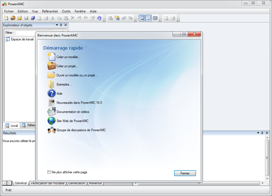Screen dimensions: 272x196
Task: Click the Créer un projet... link
Action: [x=67, y=66]
